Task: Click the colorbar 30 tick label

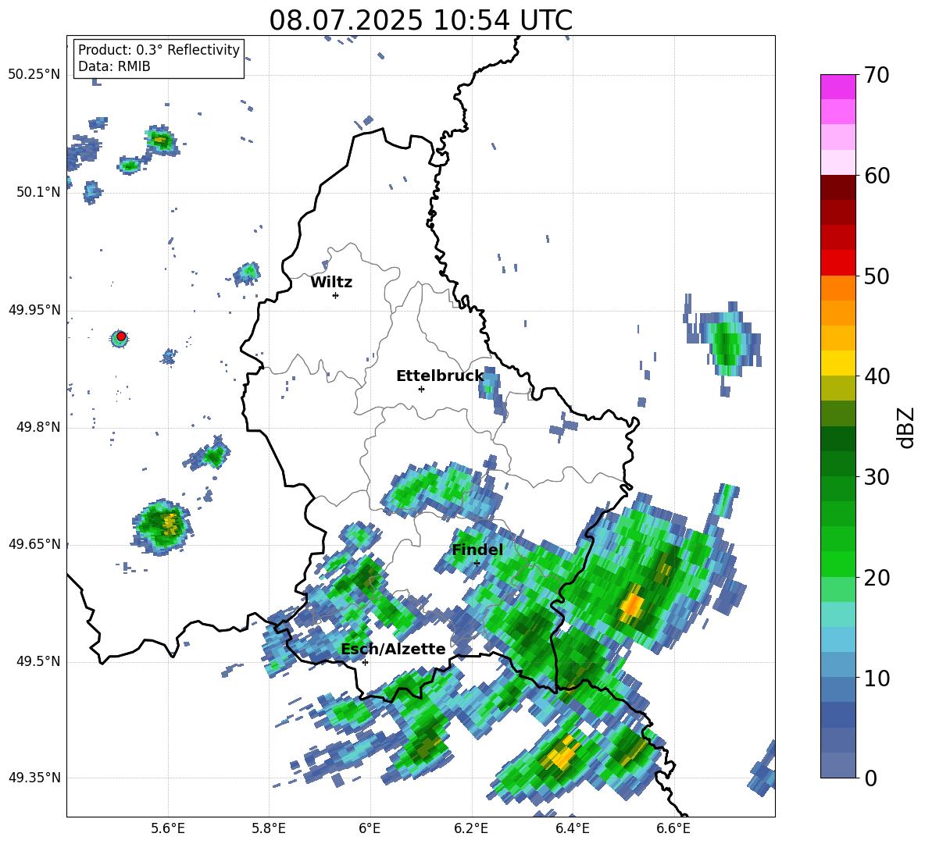Action: pos(877,477)
